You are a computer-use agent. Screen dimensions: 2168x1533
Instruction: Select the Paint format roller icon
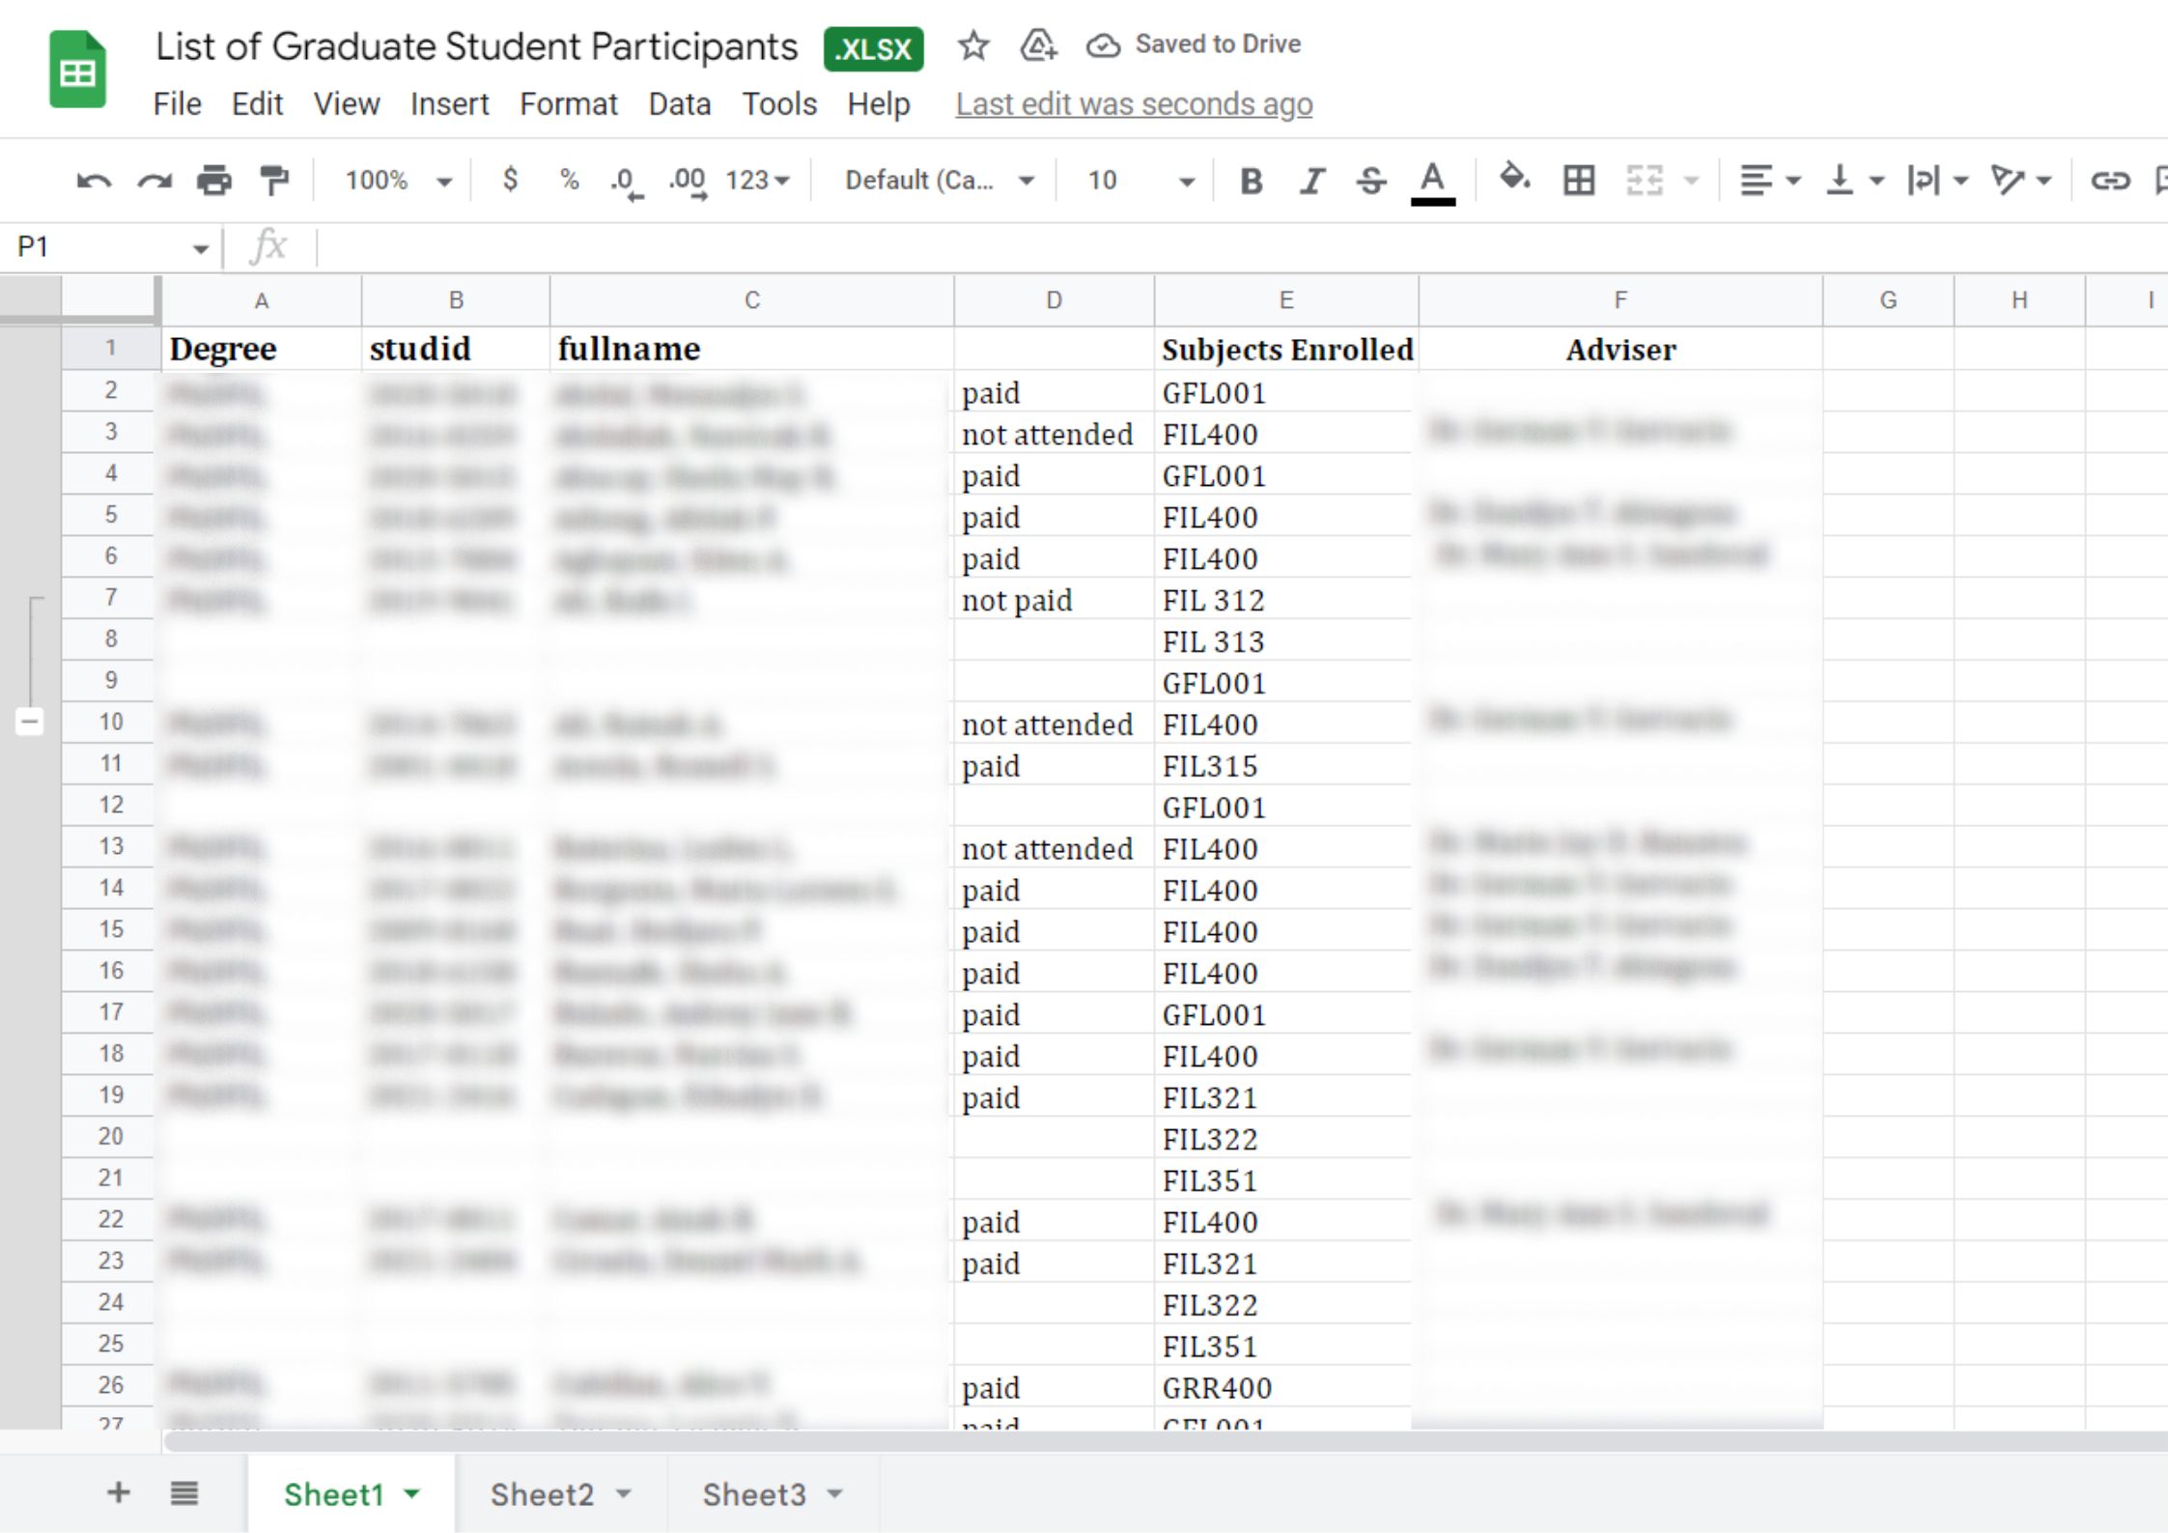tap(274, 181)
